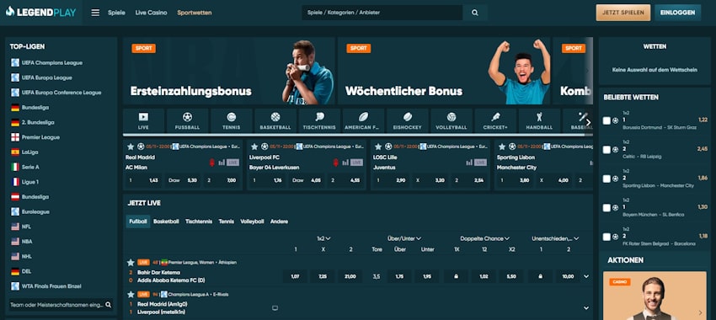The height and width of the screenshot is (320, 716).
Task: Open the hamburger menu icon
Action: coord(95,13)
